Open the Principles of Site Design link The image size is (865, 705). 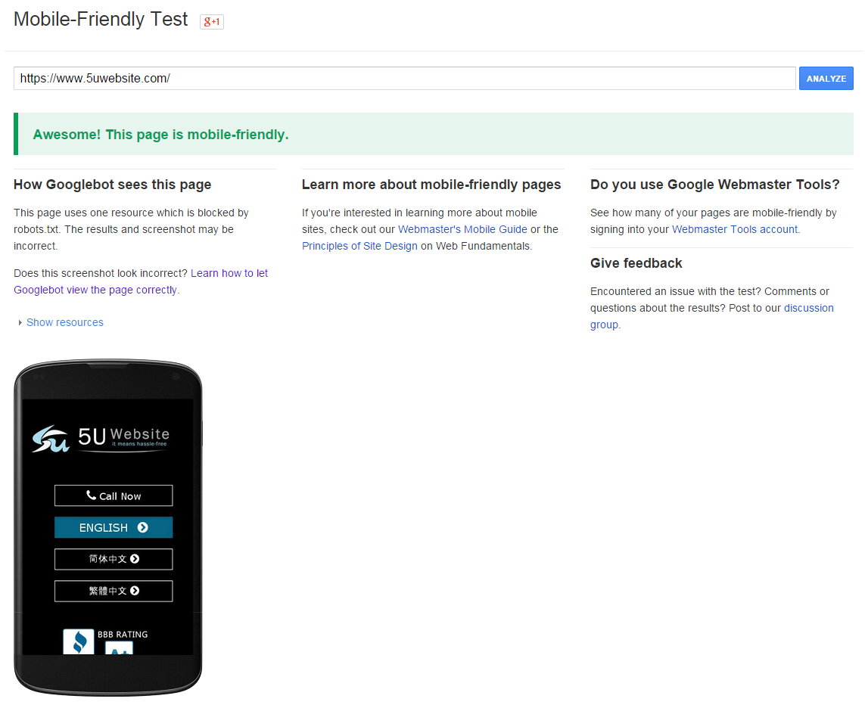click(359, 246)
